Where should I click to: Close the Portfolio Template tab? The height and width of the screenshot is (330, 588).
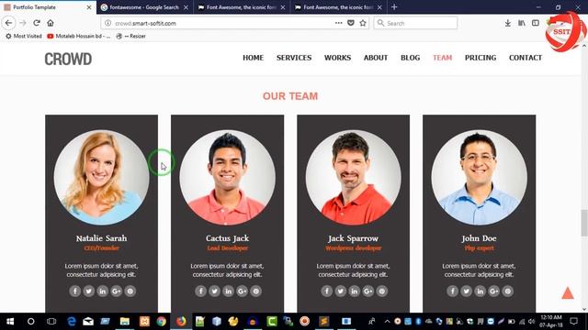click(x=89, y=7)
